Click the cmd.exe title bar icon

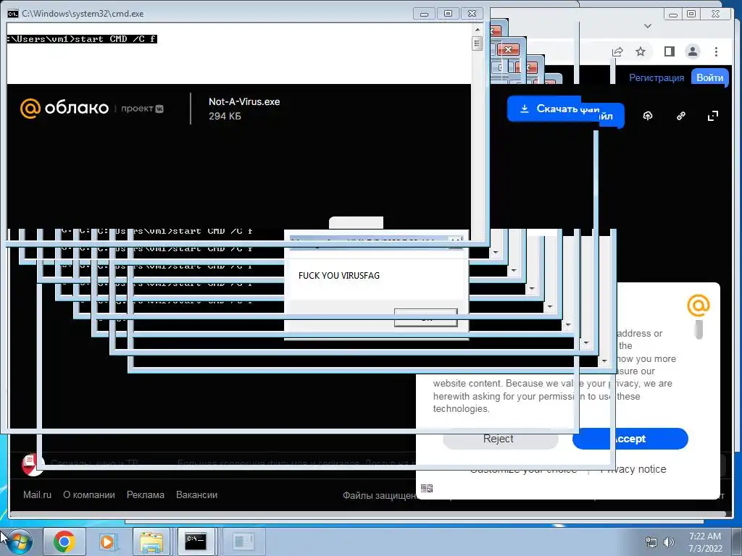click(x=13, y=14)
